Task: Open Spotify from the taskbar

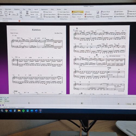Action: pyautogui.click(x=23, y=111)
